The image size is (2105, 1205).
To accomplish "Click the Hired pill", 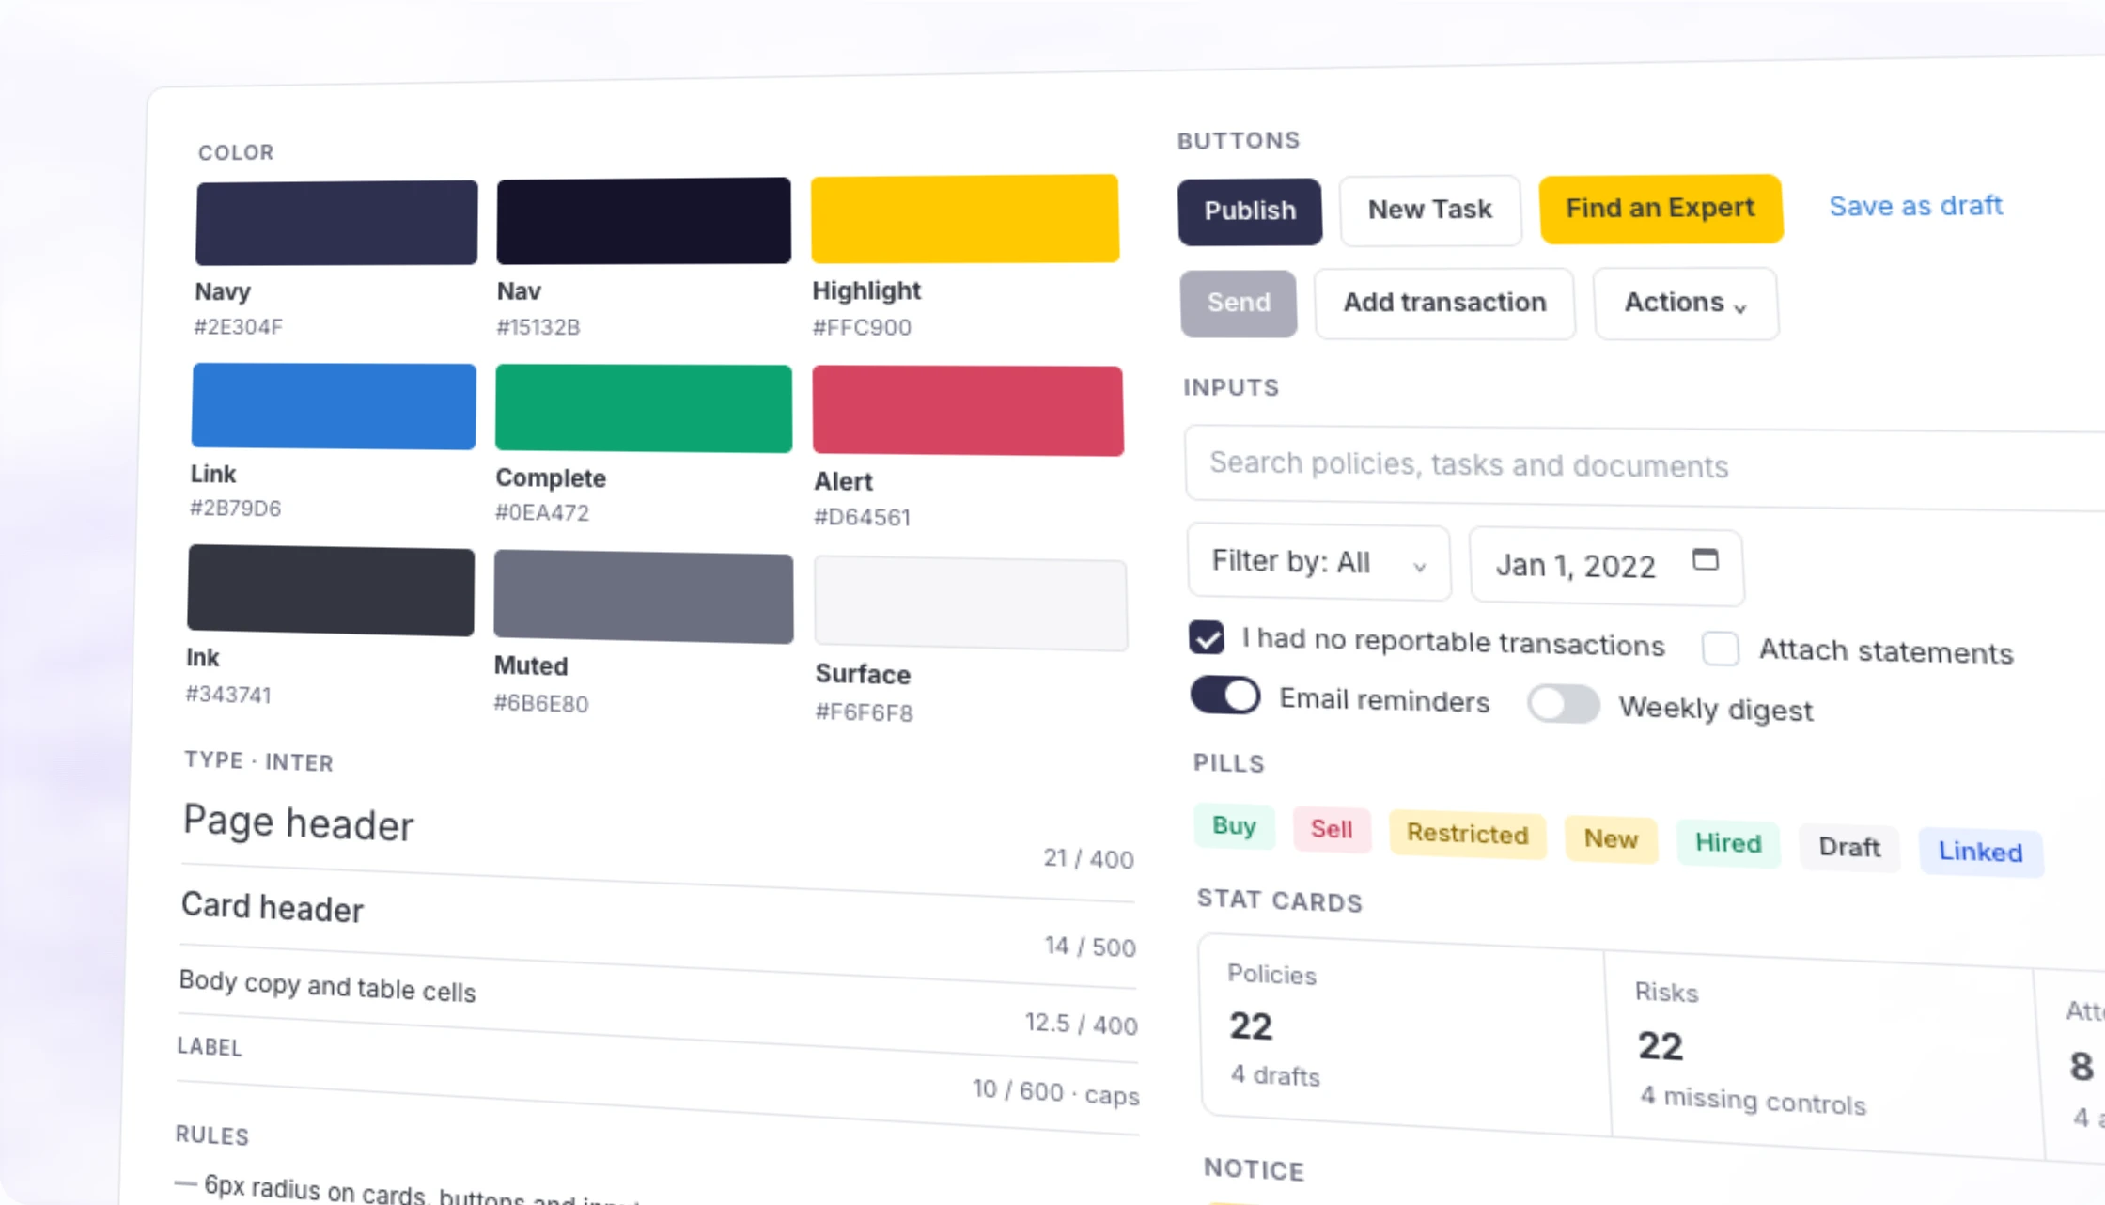I will coord(1728,843).
